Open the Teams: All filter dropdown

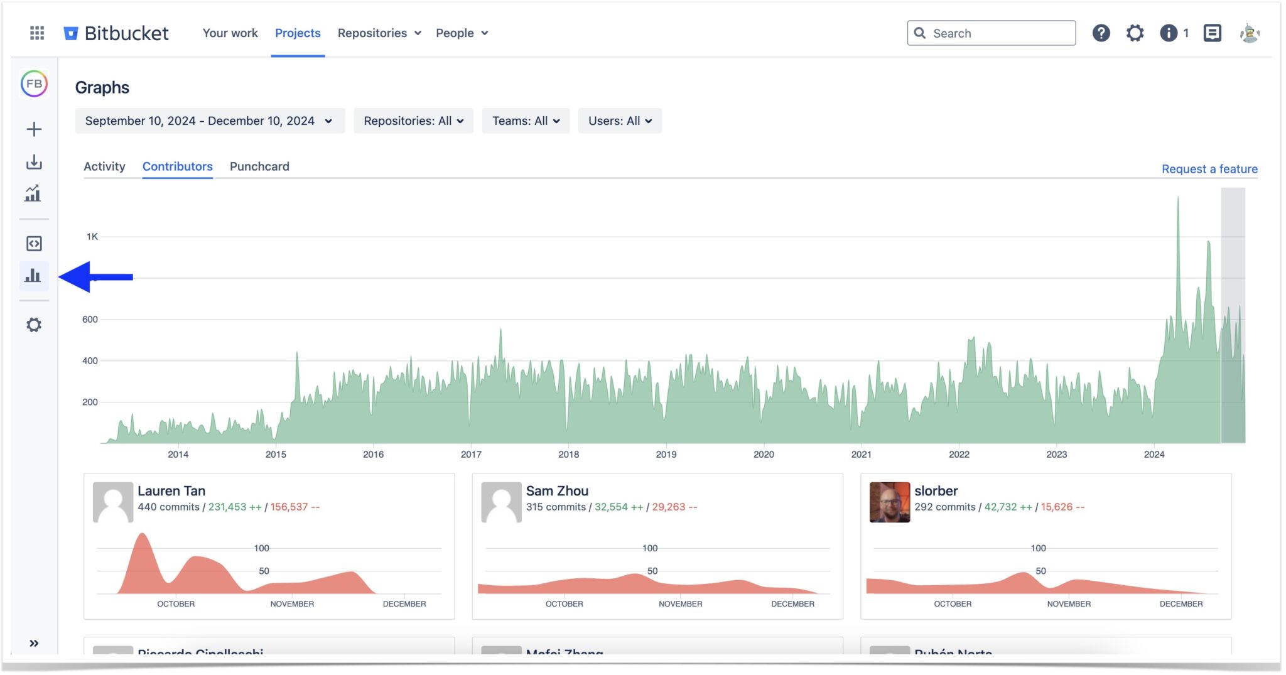(x=525, y=121)
